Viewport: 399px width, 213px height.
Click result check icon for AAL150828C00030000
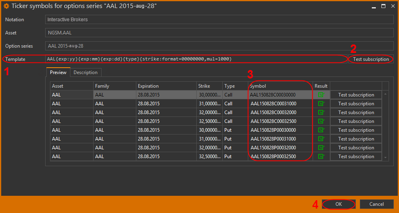321,95
